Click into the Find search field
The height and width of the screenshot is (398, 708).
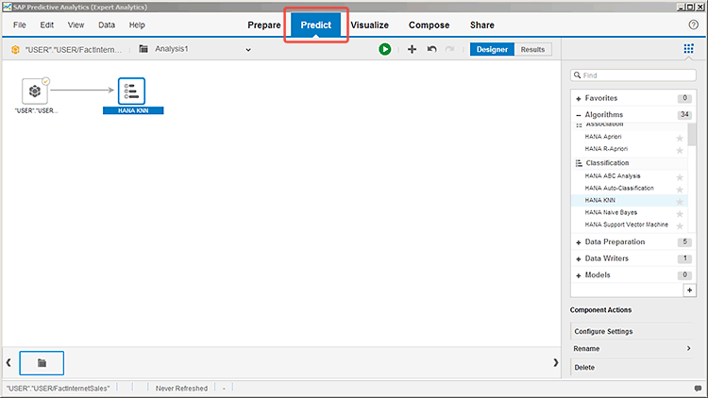633,75
